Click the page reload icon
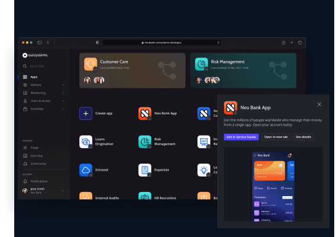 [218, 43]
